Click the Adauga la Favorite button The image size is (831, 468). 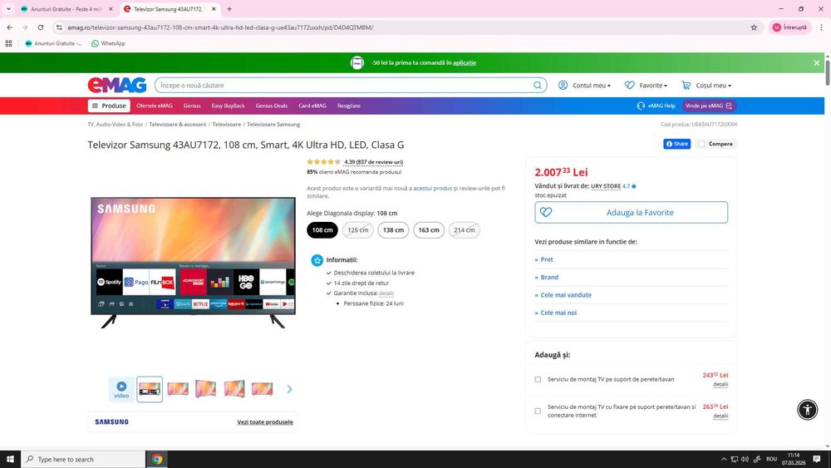(631, 213)
